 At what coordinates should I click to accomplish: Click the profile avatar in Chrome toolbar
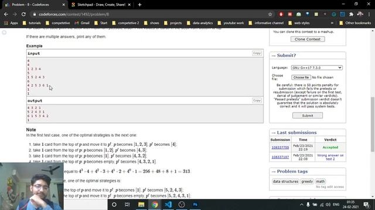coord(360,14)
